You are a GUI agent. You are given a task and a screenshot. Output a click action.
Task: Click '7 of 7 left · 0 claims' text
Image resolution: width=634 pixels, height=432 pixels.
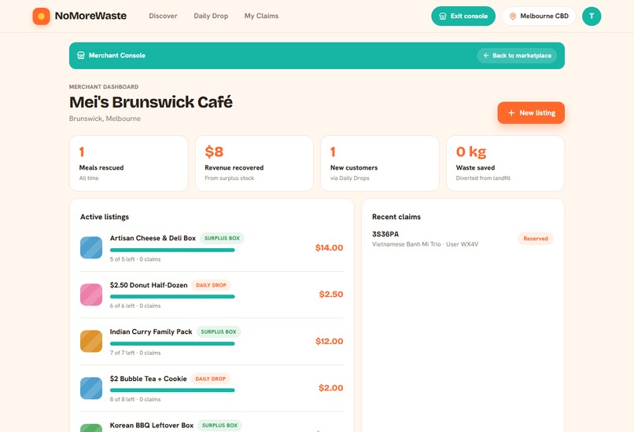[x=135, y=353]
